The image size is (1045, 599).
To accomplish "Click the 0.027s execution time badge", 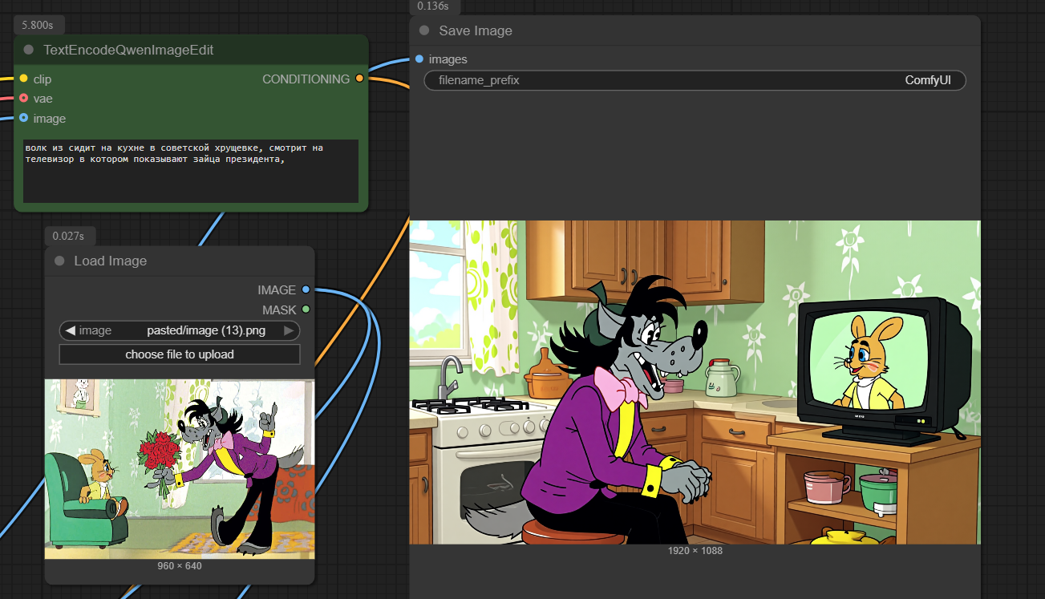I will (x=71, y=236).
